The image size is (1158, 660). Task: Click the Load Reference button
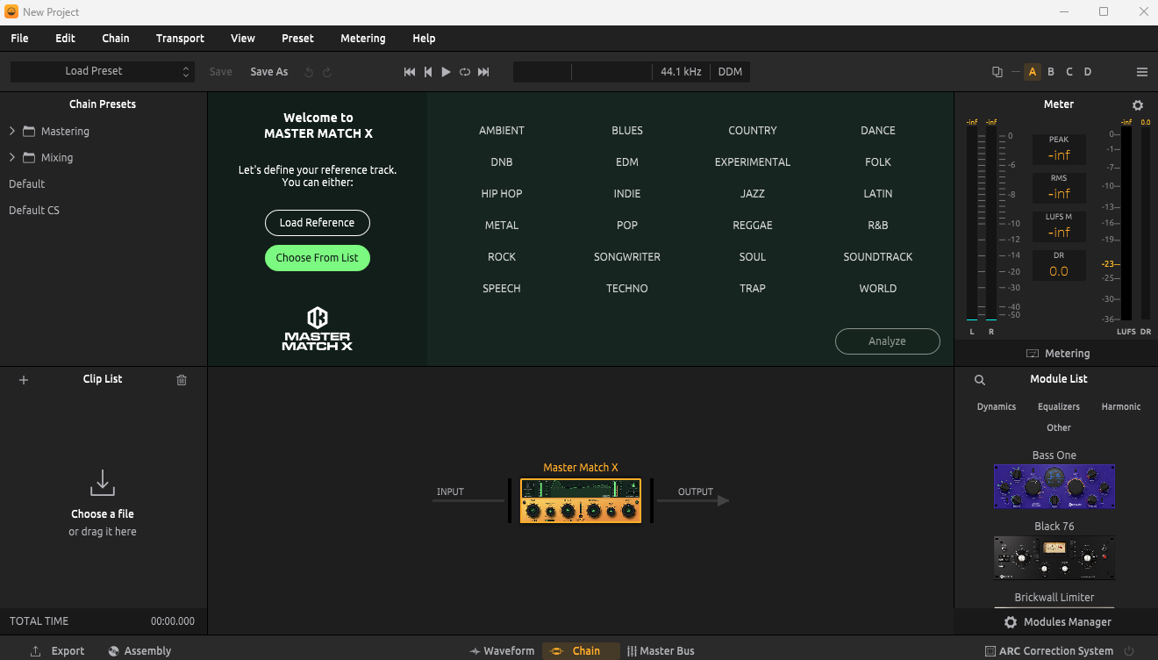coord(318,223)
